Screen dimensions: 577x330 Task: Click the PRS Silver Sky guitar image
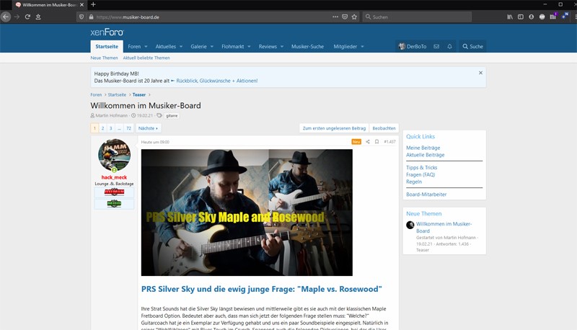247,213
